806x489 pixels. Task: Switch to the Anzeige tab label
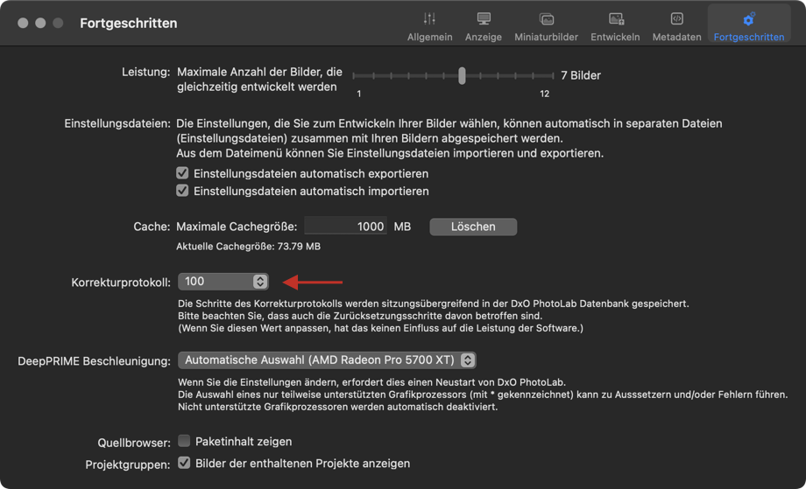pyautogui.click(x=484, y=37)
